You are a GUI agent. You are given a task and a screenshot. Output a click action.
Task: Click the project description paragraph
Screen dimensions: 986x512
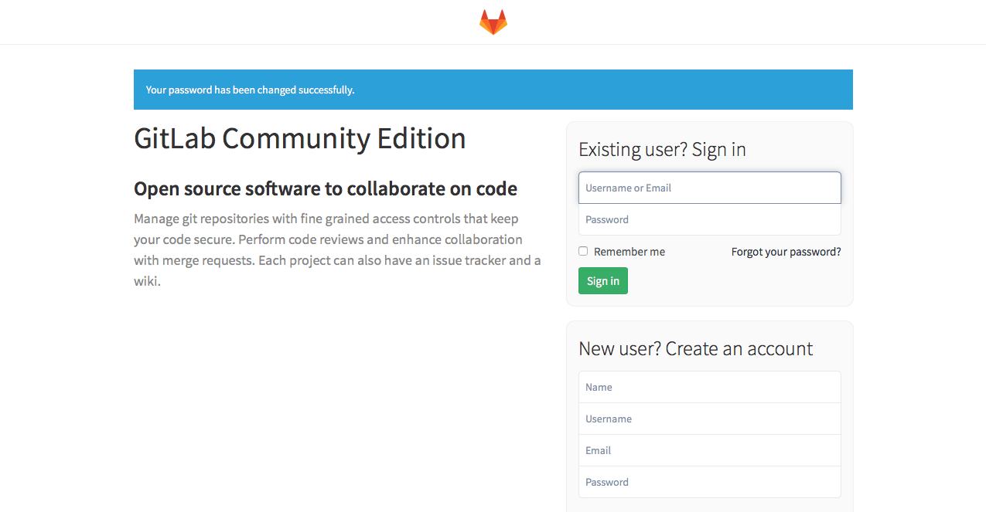(336, 249)
